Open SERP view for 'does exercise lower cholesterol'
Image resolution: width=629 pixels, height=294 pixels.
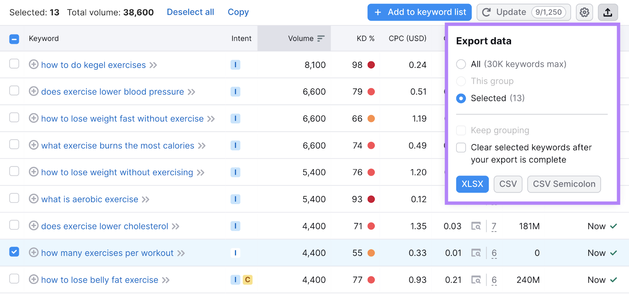point(476,226)
